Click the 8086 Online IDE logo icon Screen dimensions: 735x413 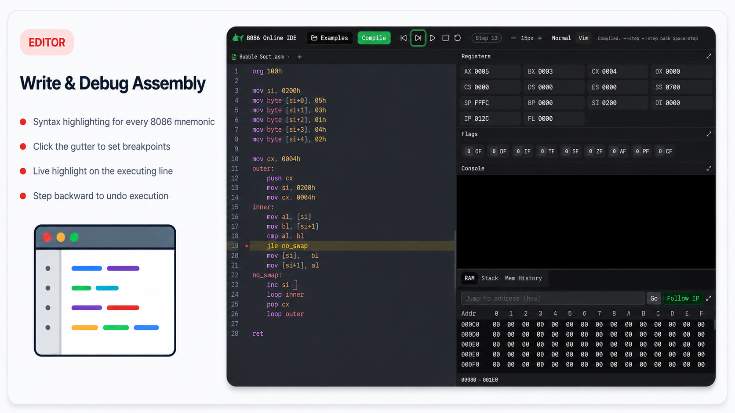[x=238, y=38]
